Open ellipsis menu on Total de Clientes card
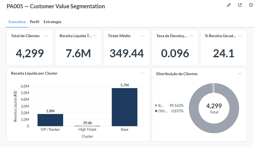The height and width of the screenshot is (147, 254). click(46, 36)
